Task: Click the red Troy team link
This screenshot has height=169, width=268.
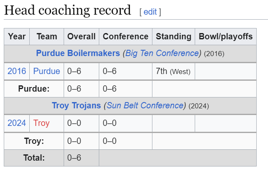Action: tap(41, 123)
